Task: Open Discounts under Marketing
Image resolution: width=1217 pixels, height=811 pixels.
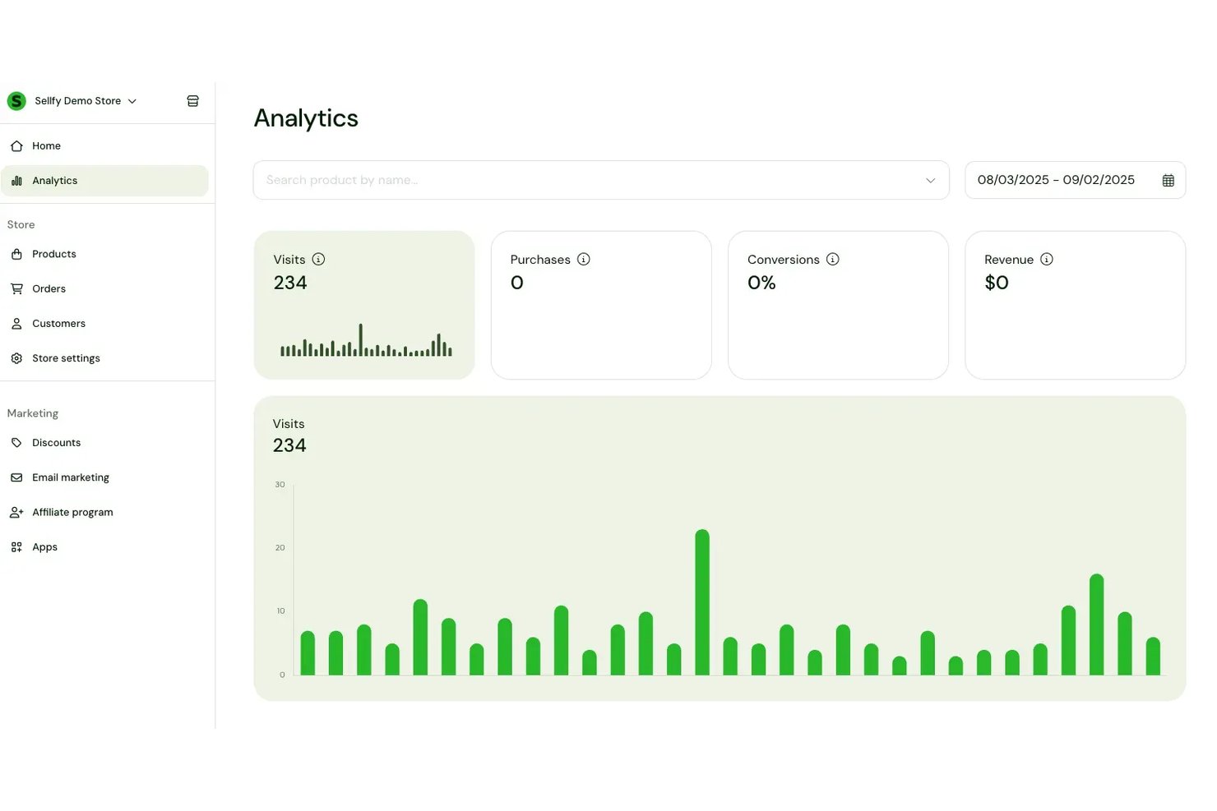Action: pyautogui.click(x=104, y=443)
